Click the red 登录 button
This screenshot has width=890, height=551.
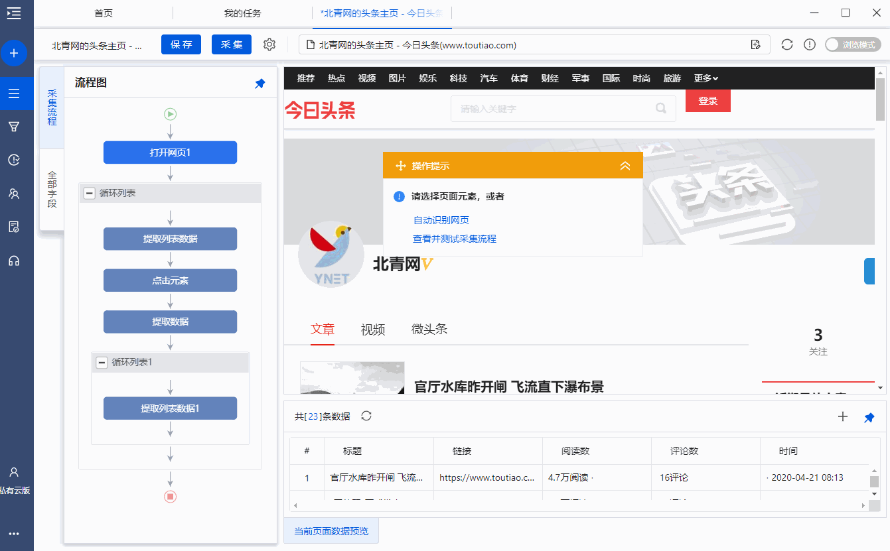(708, 101)
